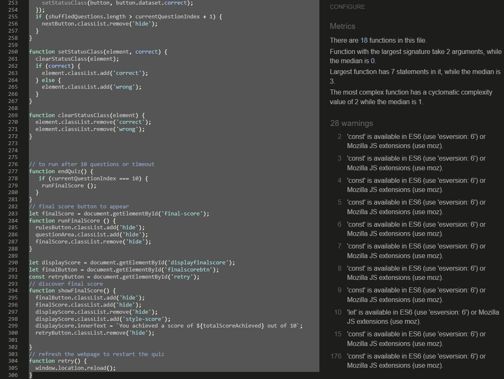Click the 'element.classList.add('correct');' line

pos(95,73)
